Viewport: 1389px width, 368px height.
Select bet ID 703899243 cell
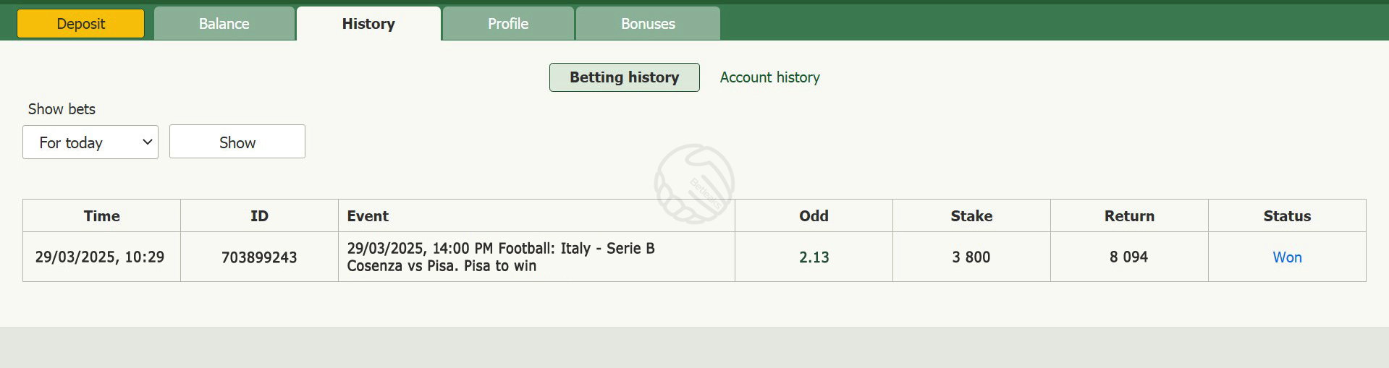click(x=259, y=257)
